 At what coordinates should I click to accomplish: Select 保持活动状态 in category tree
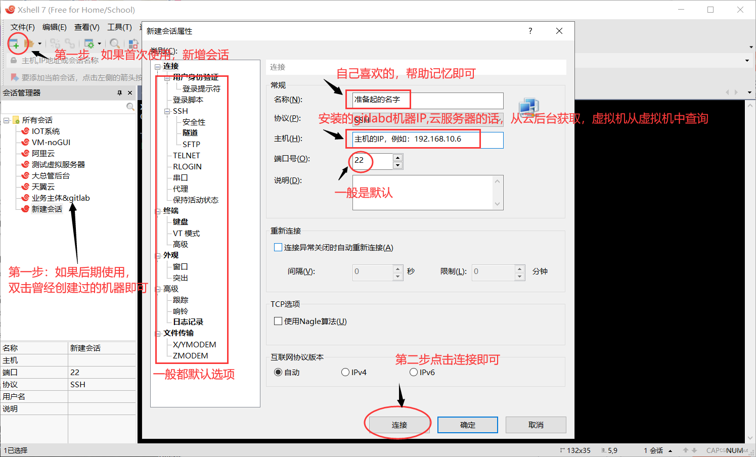coord(196,200)
